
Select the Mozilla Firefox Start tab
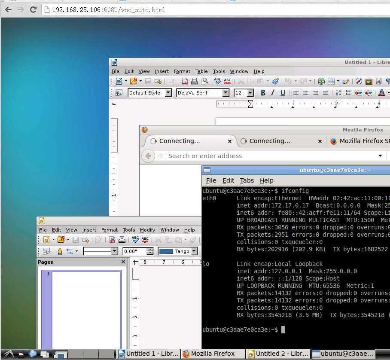[358, 141]
